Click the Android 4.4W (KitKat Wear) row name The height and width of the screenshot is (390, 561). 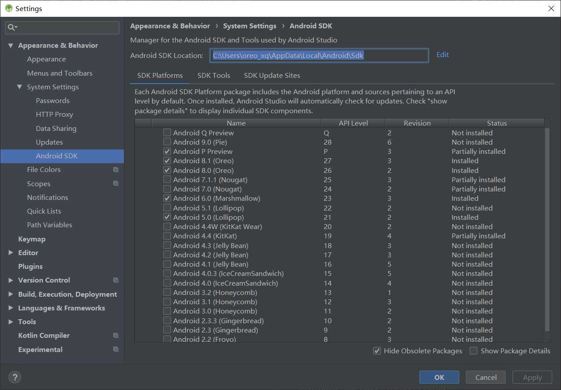click(217, 227)
